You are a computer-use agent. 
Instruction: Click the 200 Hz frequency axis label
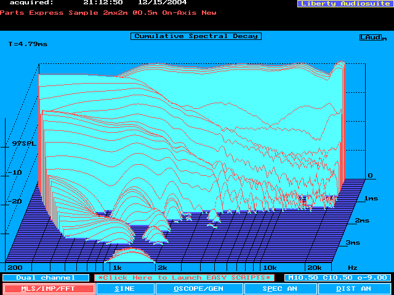pyautogui.click(x=14, y=268)
